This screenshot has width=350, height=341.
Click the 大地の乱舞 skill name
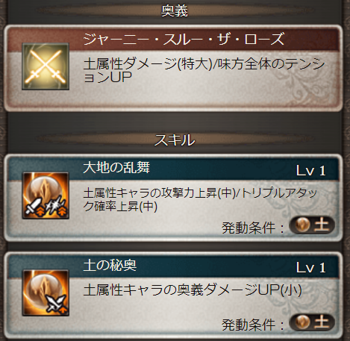(116, 167)
